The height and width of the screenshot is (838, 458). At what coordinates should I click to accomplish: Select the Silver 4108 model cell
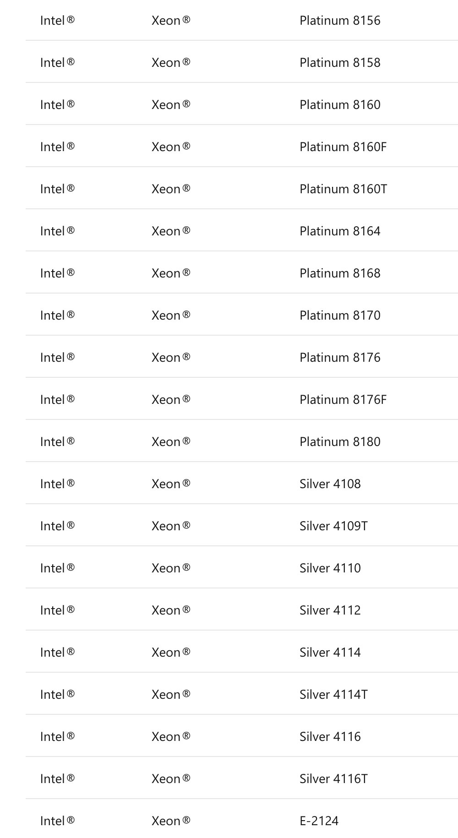(x=330, y=484)
